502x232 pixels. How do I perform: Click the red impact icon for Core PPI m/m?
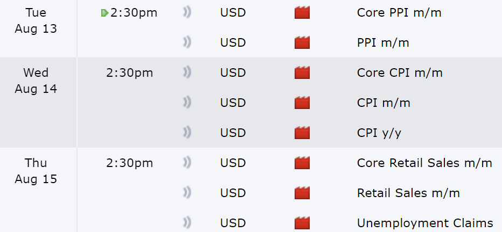pyautogui.click(x=302, y=13)
